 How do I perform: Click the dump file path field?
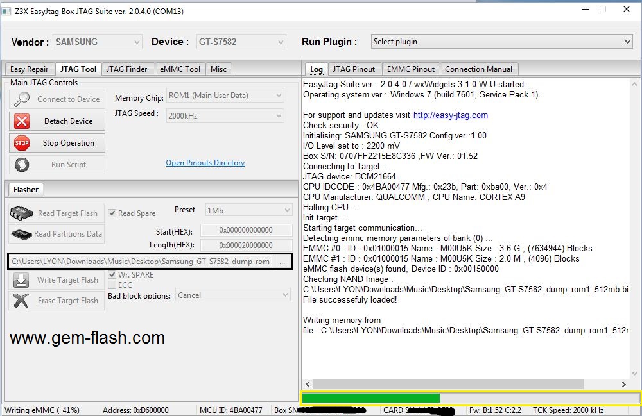(x=141, y=262)
